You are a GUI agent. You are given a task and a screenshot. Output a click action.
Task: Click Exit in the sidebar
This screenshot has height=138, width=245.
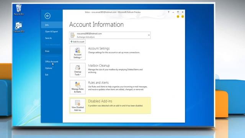pyautogui.click(x=52, y=75)
